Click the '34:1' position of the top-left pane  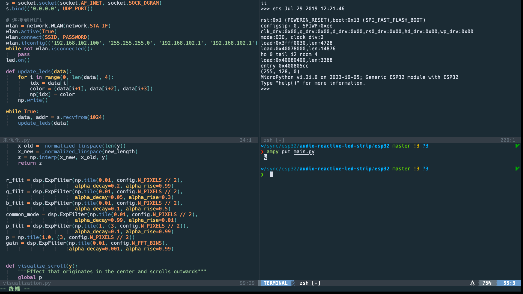[245, 140]
